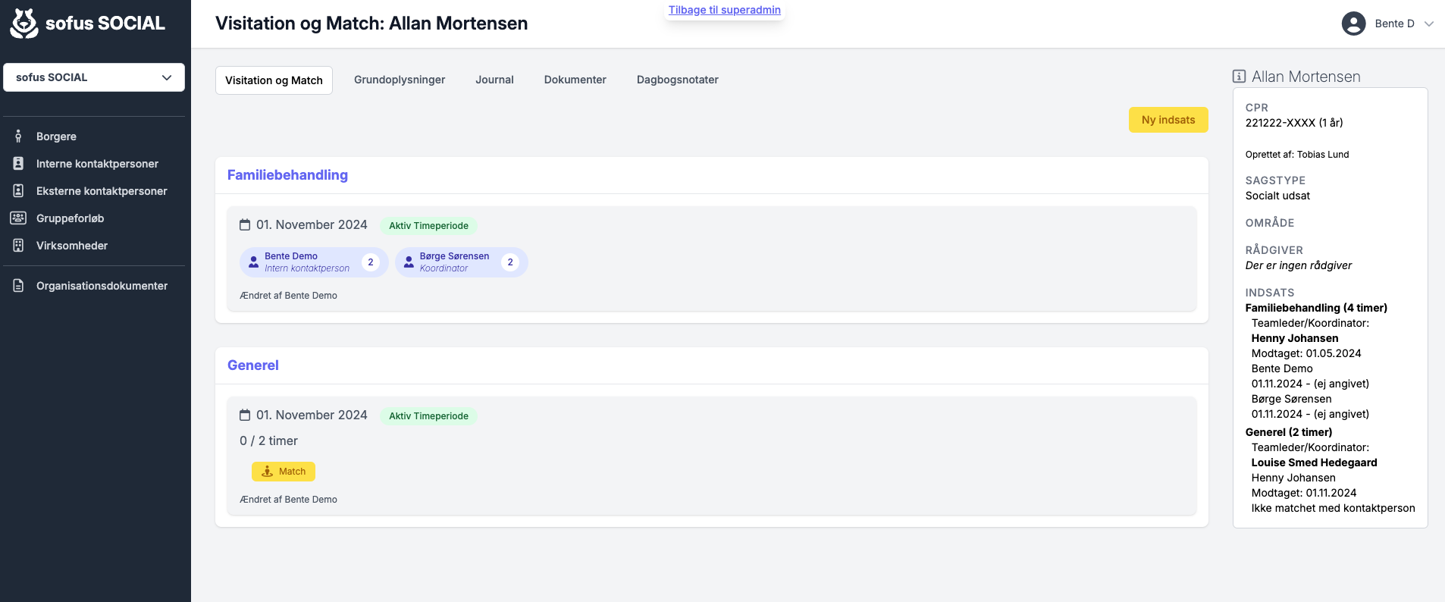
Task: Switch to the Grundoplysninger tab
Action: [x=400, y=80]
